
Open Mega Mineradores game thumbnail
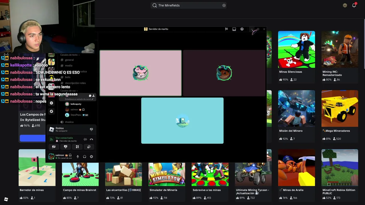[340, 108]
